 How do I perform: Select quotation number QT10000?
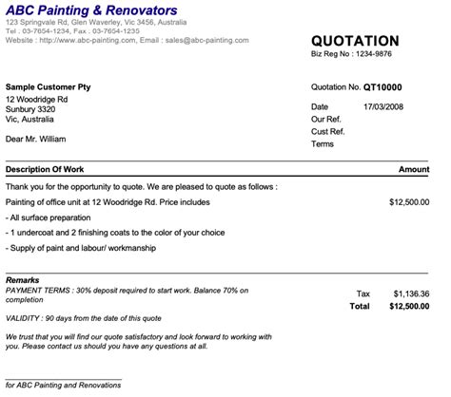[x=382, y=87]
